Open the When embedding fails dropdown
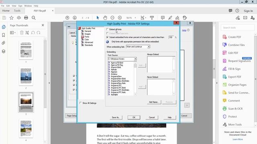Screen dimensions: 257x144 138,47
